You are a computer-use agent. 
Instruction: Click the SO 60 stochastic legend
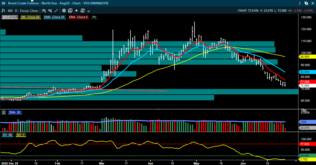point(8,135)
